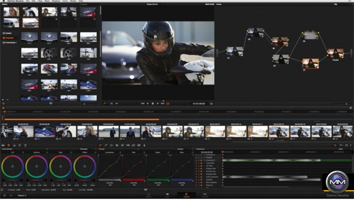Reset the Lift color wheel

click(23, 152)
